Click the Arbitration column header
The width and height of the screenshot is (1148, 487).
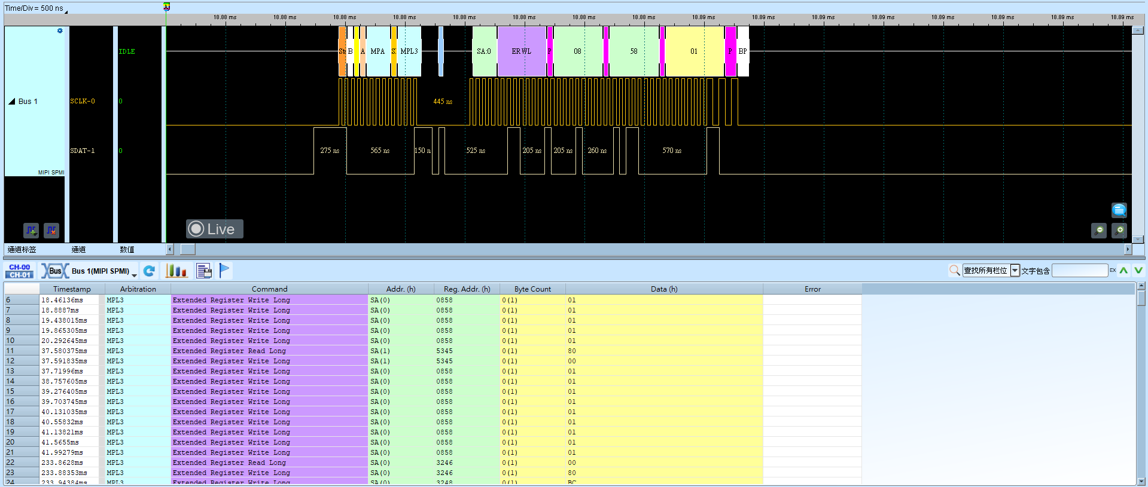click(x=138, y=289)
